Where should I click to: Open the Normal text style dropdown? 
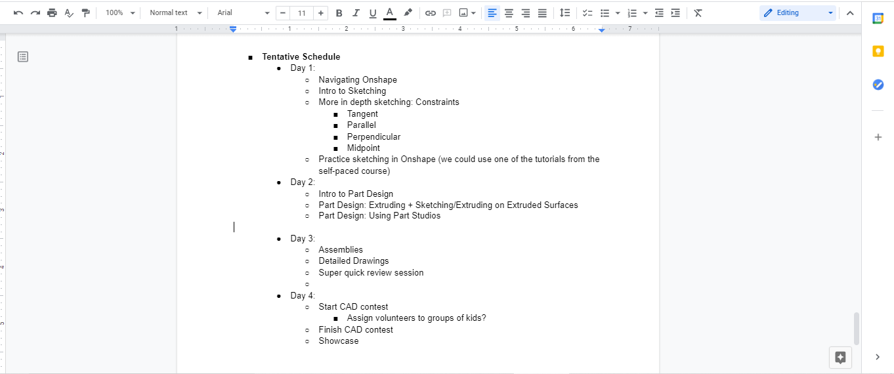(x=175, y=12)
